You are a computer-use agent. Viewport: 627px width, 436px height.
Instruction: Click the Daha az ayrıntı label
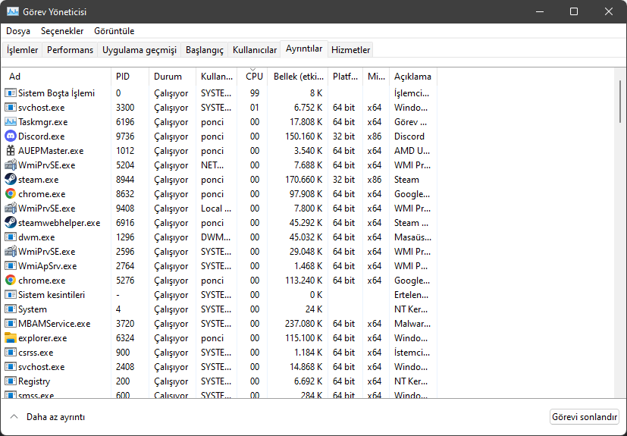pos(55,417)
